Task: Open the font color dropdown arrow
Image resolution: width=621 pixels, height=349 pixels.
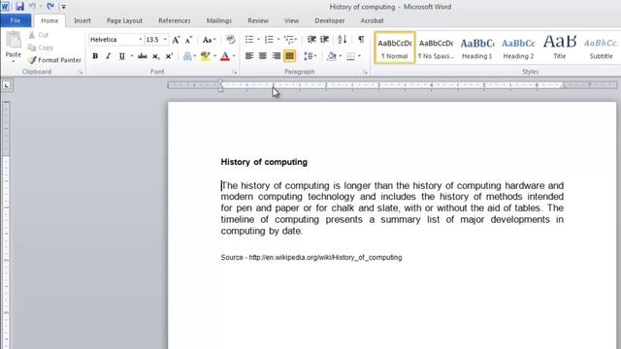Action: [234, 56]
